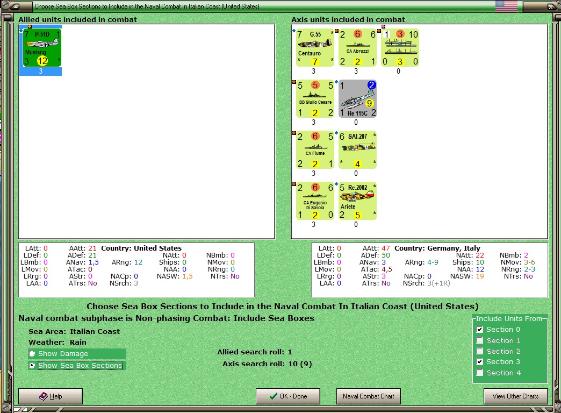
Task: Click the Allied AAtt: 21 stat
Action: pos(83,248)
